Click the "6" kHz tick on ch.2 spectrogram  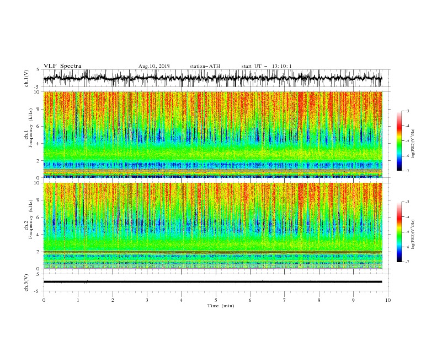tap(39, 218)
